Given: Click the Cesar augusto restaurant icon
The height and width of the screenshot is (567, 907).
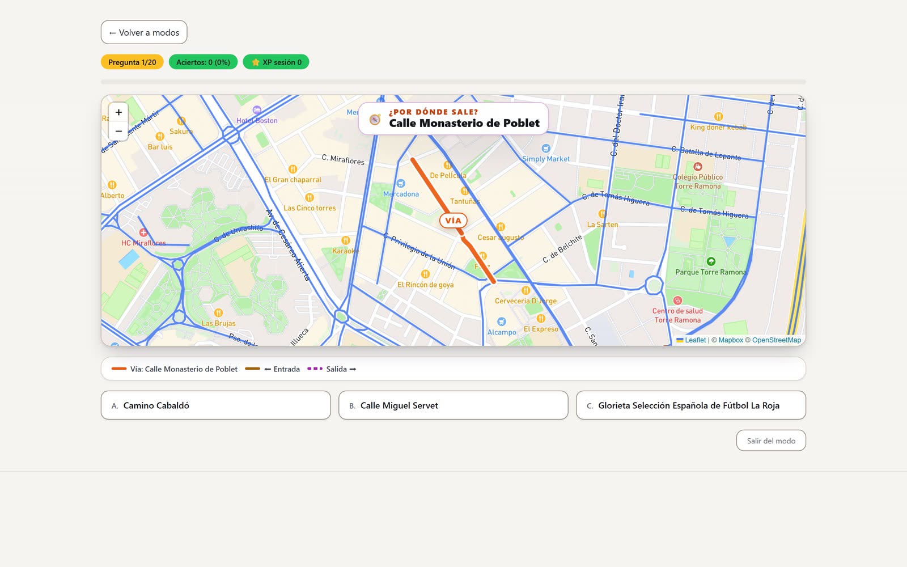Looking at the screenshot, I should point(501,227).
